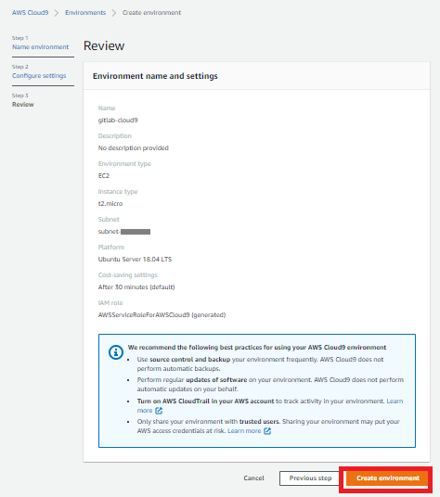
Task: Select 'Ubuntu Server 18.04 LTS' platform value
Action: pos(135,260)
